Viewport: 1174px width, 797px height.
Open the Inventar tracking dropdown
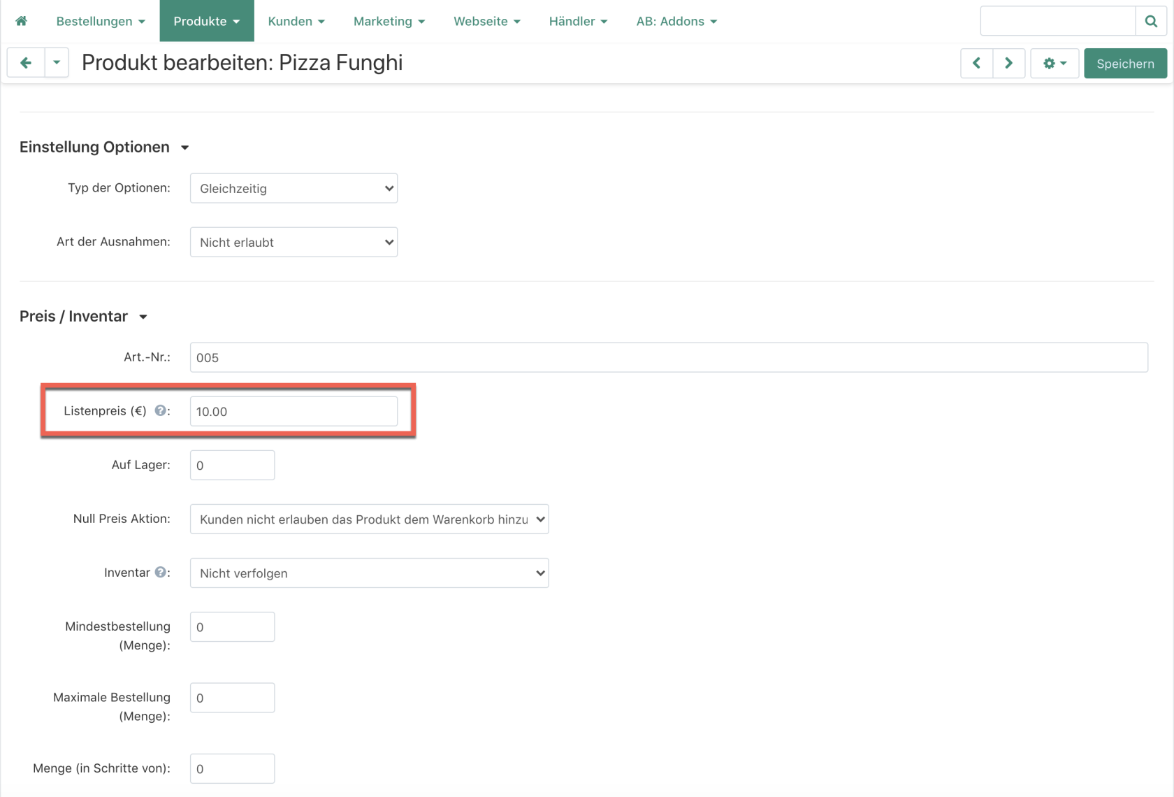click(x=369, y=573)
